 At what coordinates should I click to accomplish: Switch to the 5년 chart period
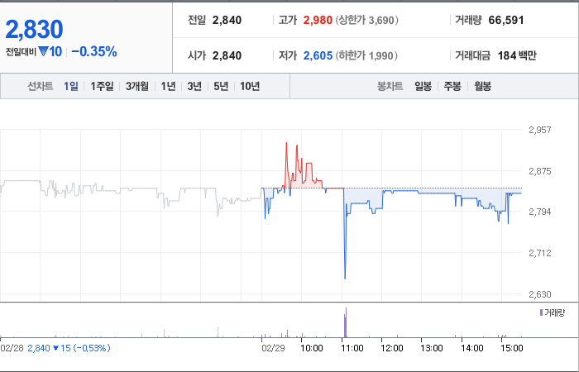(x=221, y=86)
